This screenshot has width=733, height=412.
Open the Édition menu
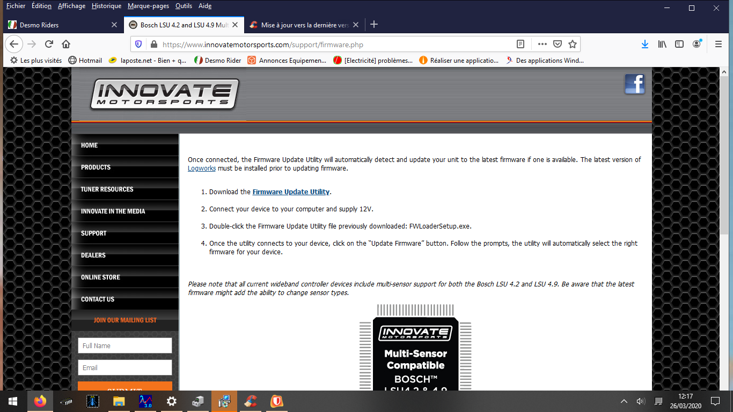41,6
